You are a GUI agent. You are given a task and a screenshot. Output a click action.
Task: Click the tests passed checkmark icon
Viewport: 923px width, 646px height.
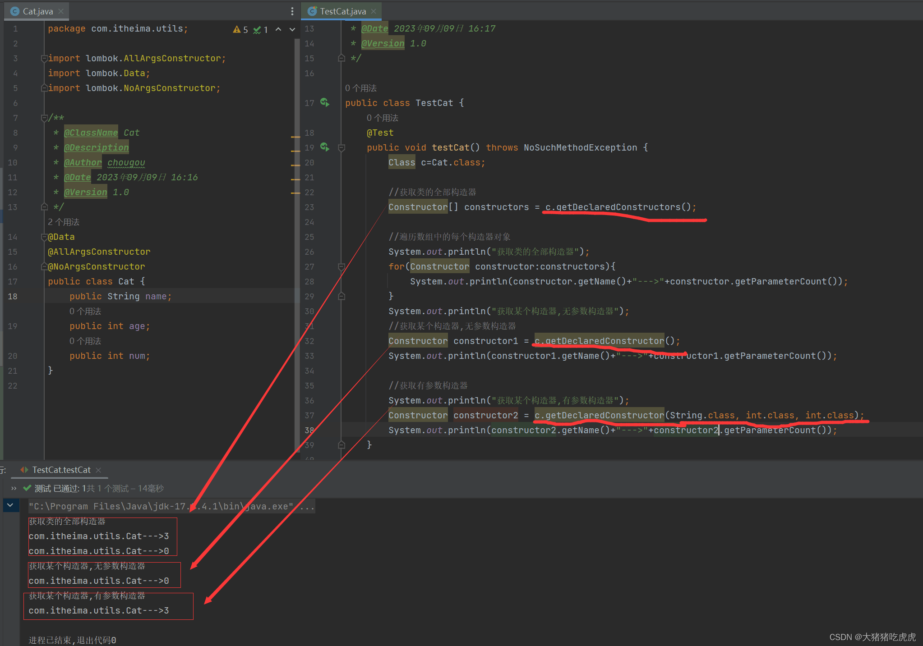point(27,488)
